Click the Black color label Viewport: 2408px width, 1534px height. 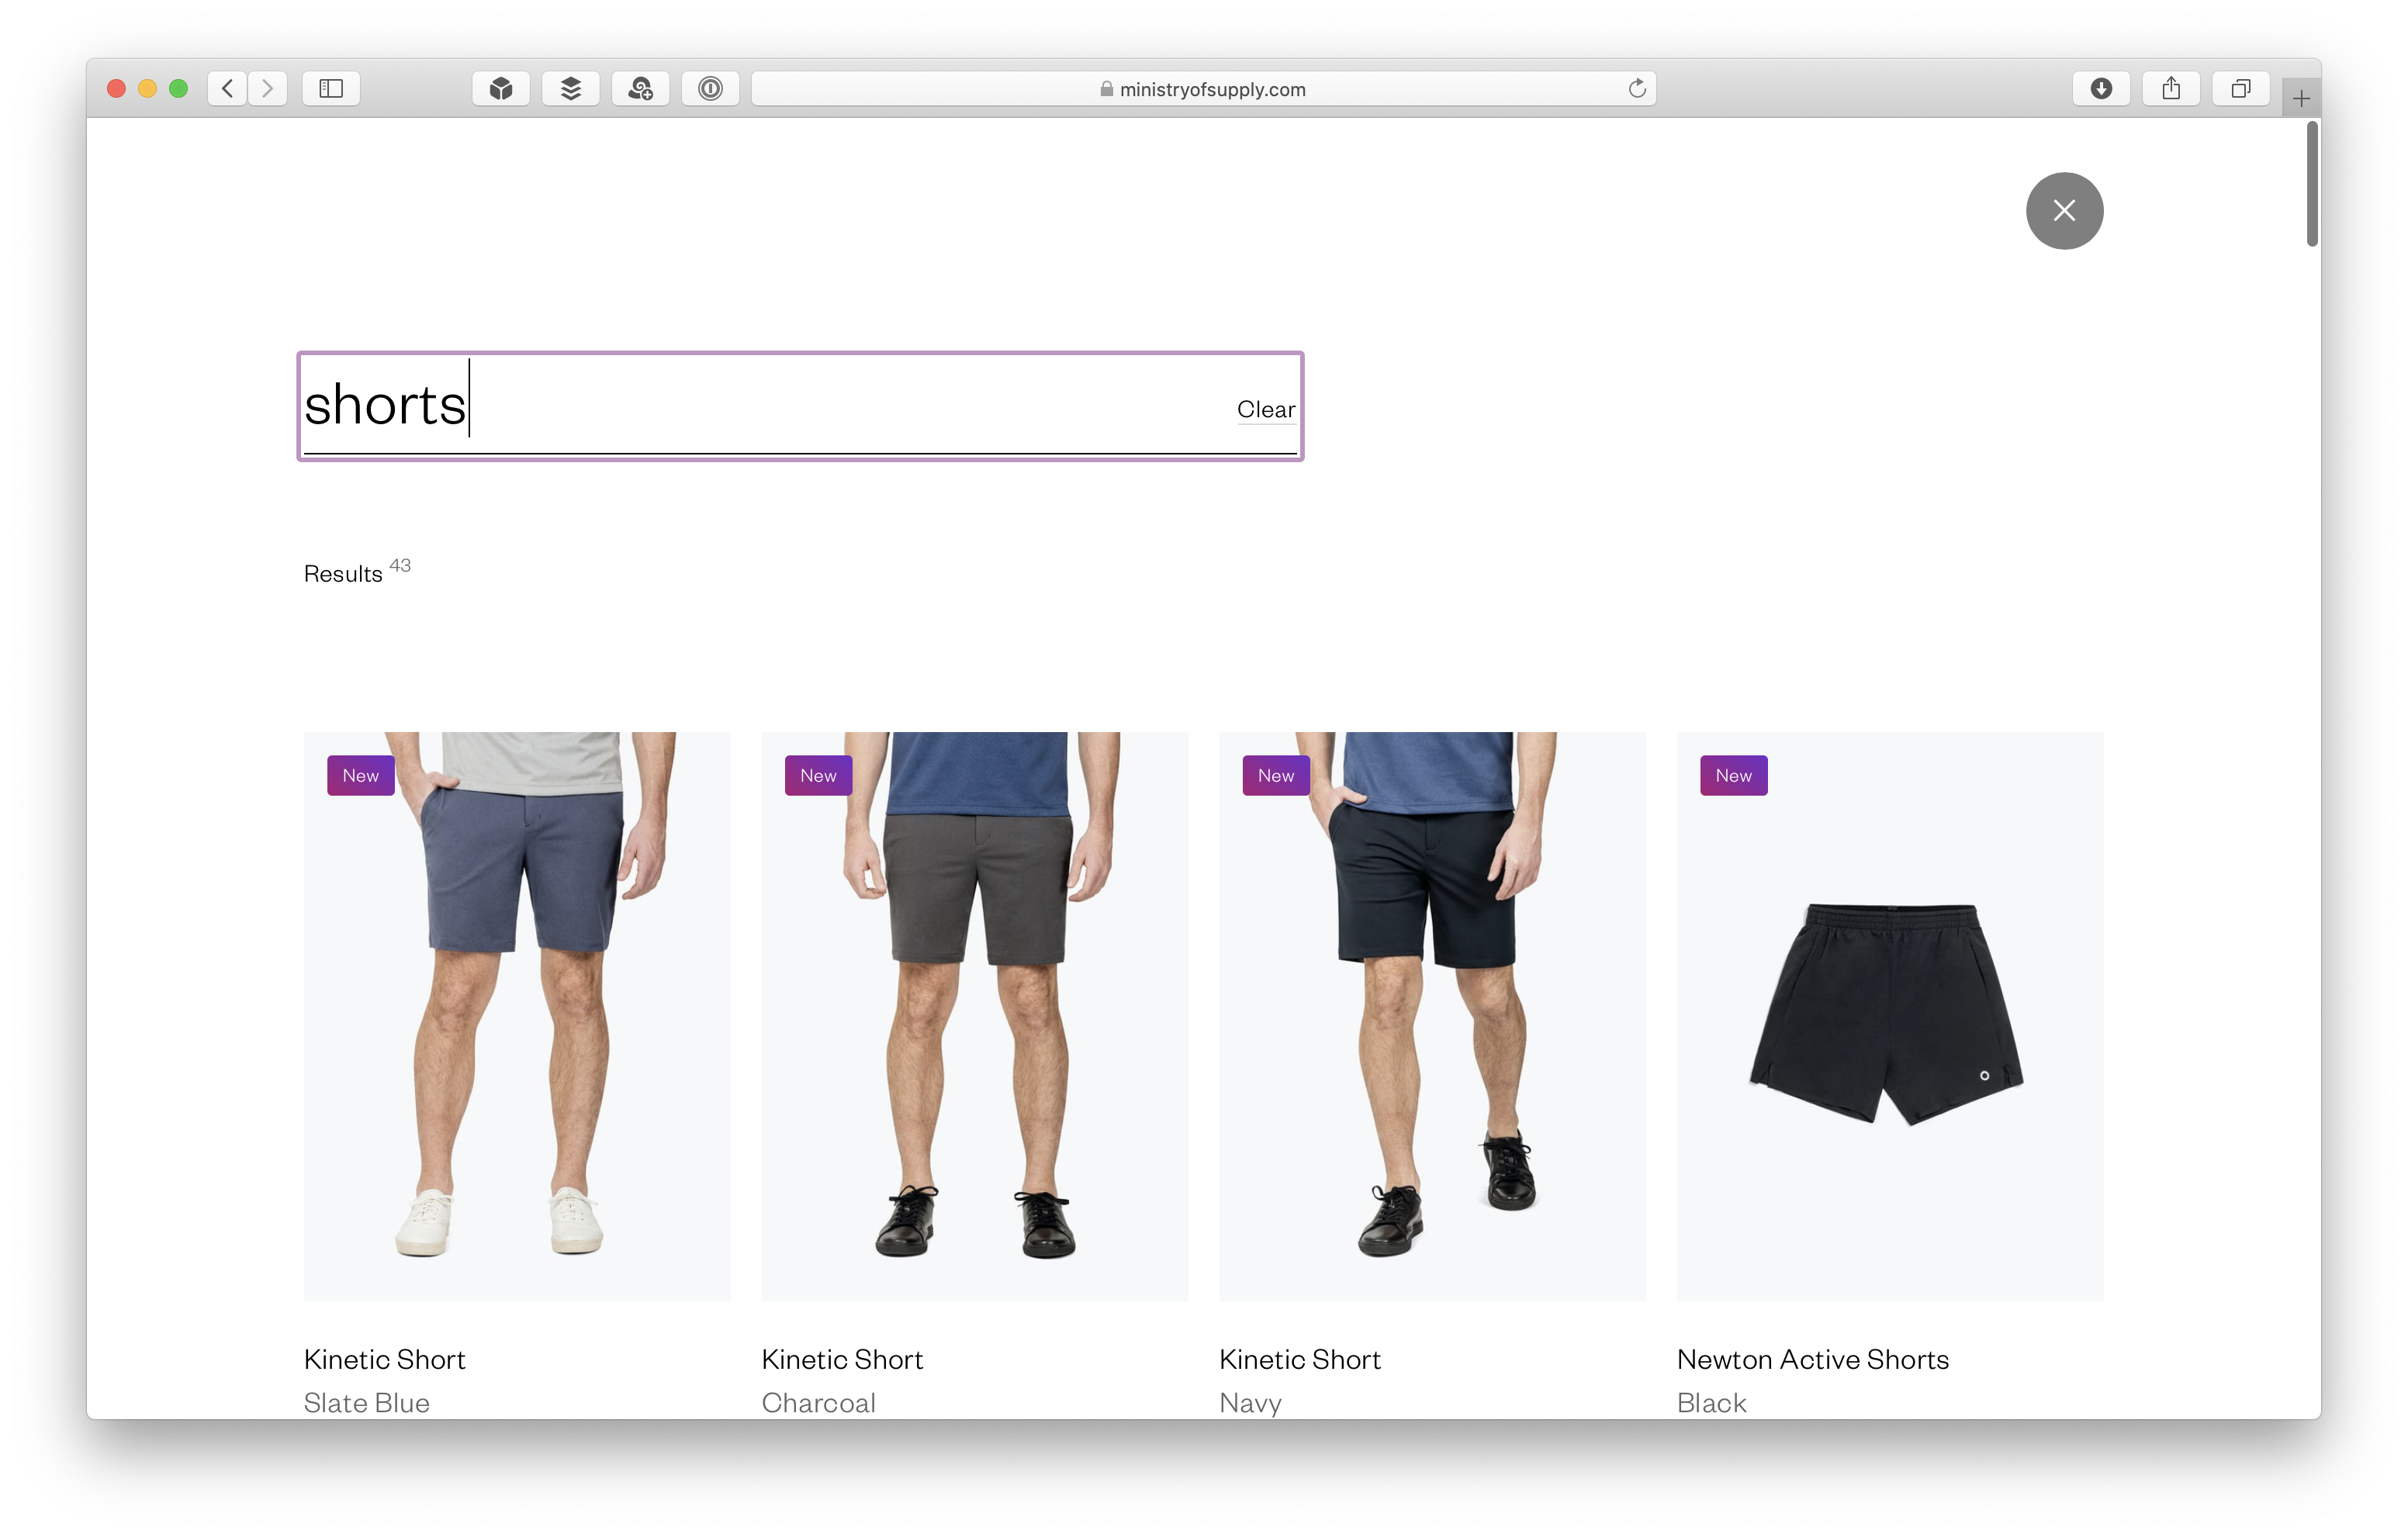[x=1712, y=1402]
